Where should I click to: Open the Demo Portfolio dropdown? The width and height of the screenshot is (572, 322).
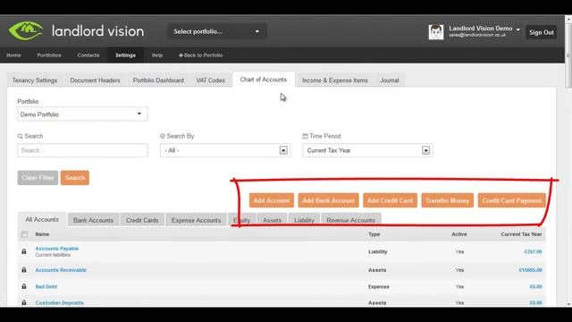point(82,114)
